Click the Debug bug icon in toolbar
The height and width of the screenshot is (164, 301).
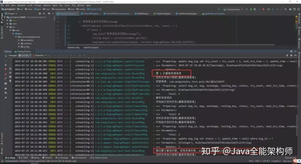coord(251,9)
